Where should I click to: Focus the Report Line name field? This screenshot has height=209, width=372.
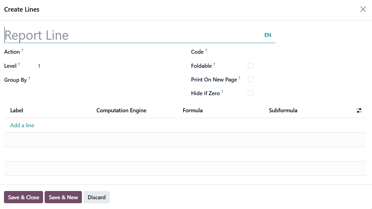pyautogui.click(x=131, y=35)
